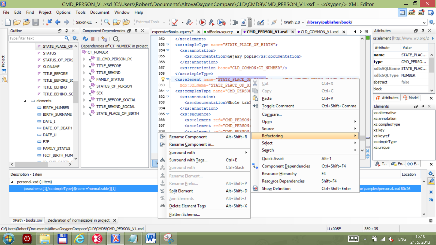This screenshot has height=245, width=436.
Task: Collapse the personal.xsd results group
Action: click(x=12, y=182)
